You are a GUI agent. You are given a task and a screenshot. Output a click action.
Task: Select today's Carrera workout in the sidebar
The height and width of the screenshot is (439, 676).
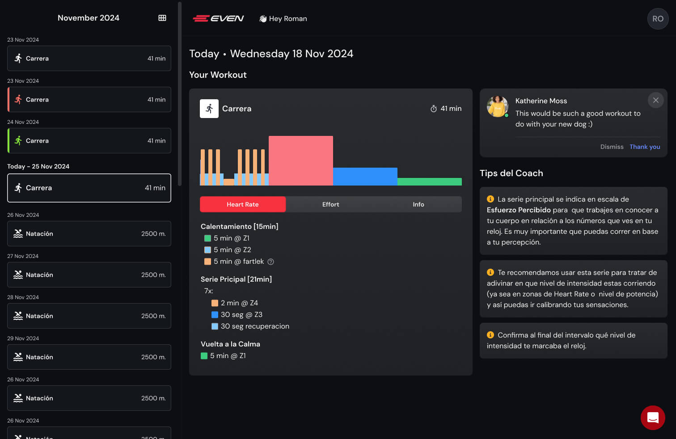point(89,188)
